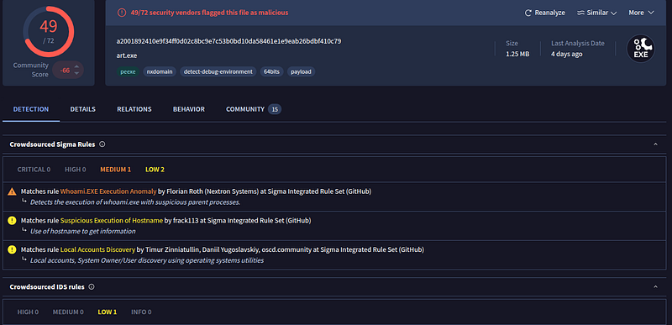Filter IDS rules by LOW 1
672x325 pixels.
coord(108,312)
